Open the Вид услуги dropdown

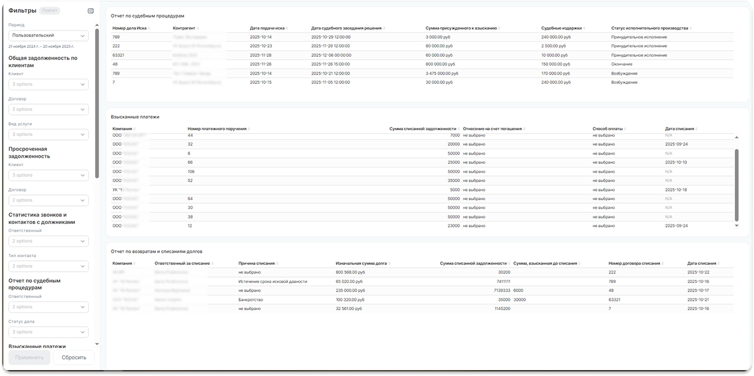(x=48, y=134)
